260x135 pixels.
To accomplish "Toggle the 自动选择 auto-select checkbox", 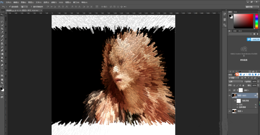I will pyautogui.click(x=10, y=6).
